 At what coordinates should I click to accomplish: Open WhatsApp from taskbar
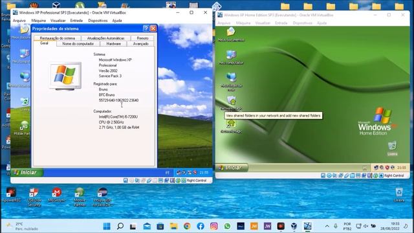click(227, 226)
